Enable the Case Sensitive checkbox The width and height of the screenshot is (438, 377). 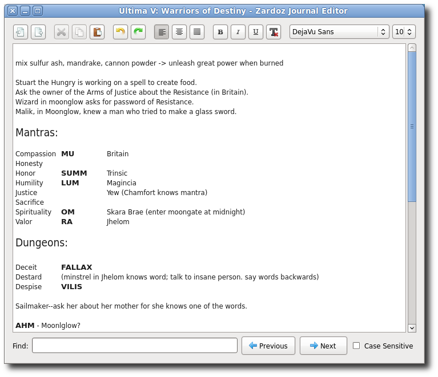pos(356,346)
